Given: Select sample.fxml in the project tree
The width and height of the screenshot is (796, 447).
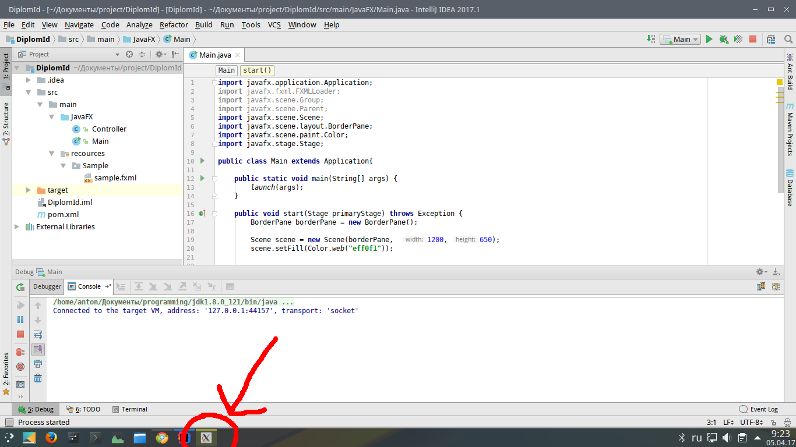Looking at the screenshot, I should point(110,178).
